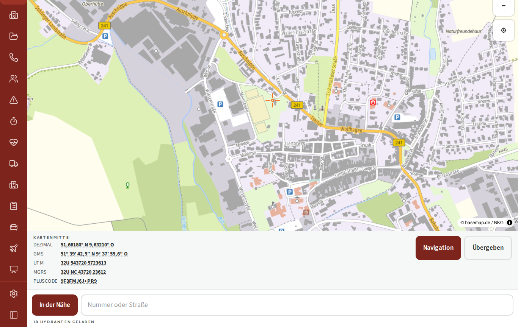Copy the MGRS value 32U NC 43720 23612

tap(83, 272)
